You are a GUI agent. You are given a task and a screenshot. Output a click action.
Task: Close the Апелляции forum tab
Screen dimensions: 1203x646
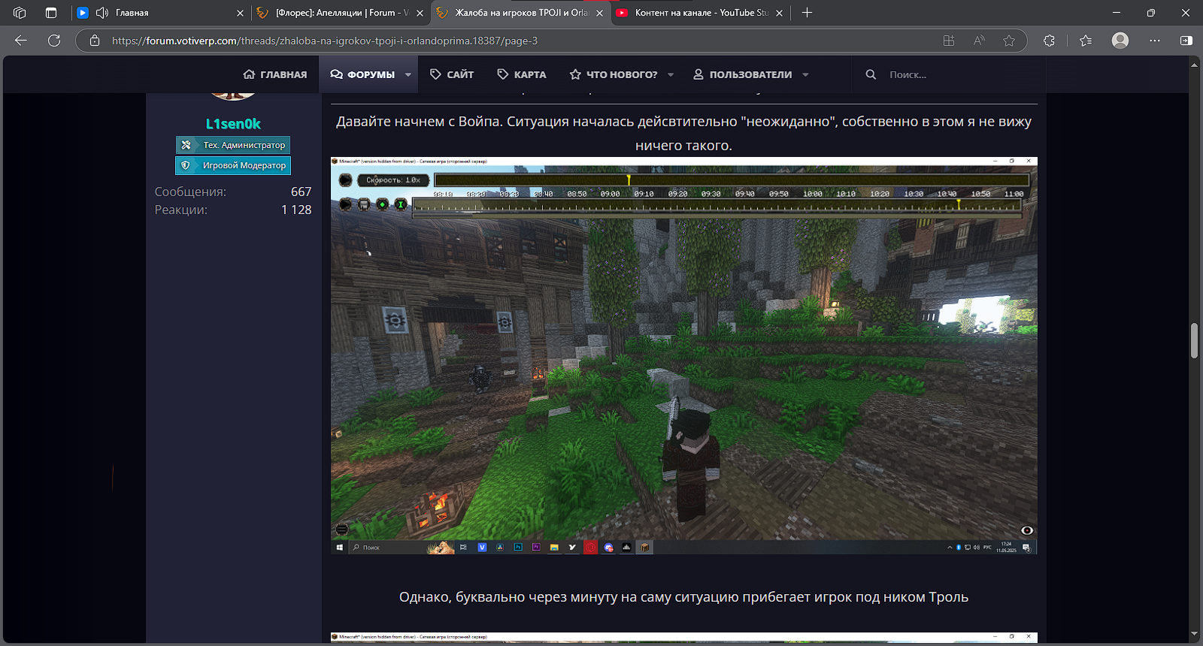pyautogui.click(x=420, y=13)
